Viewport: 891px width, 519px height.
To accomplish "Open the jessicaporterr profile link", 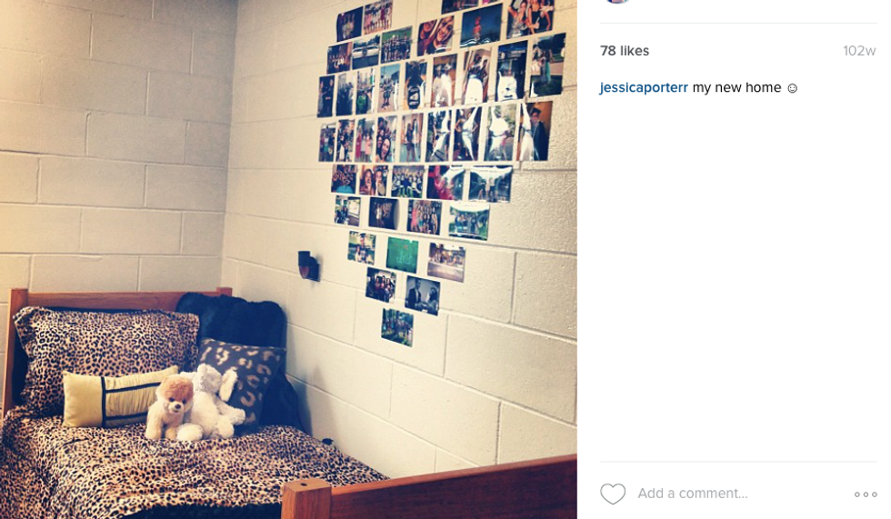I will 644,87.
